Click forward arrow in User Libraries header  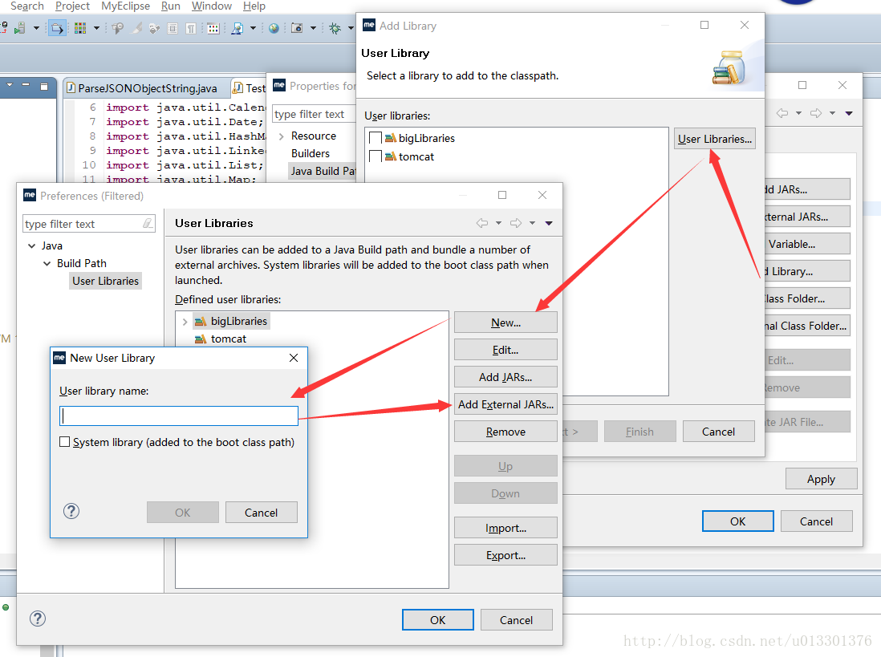[516, 223]
